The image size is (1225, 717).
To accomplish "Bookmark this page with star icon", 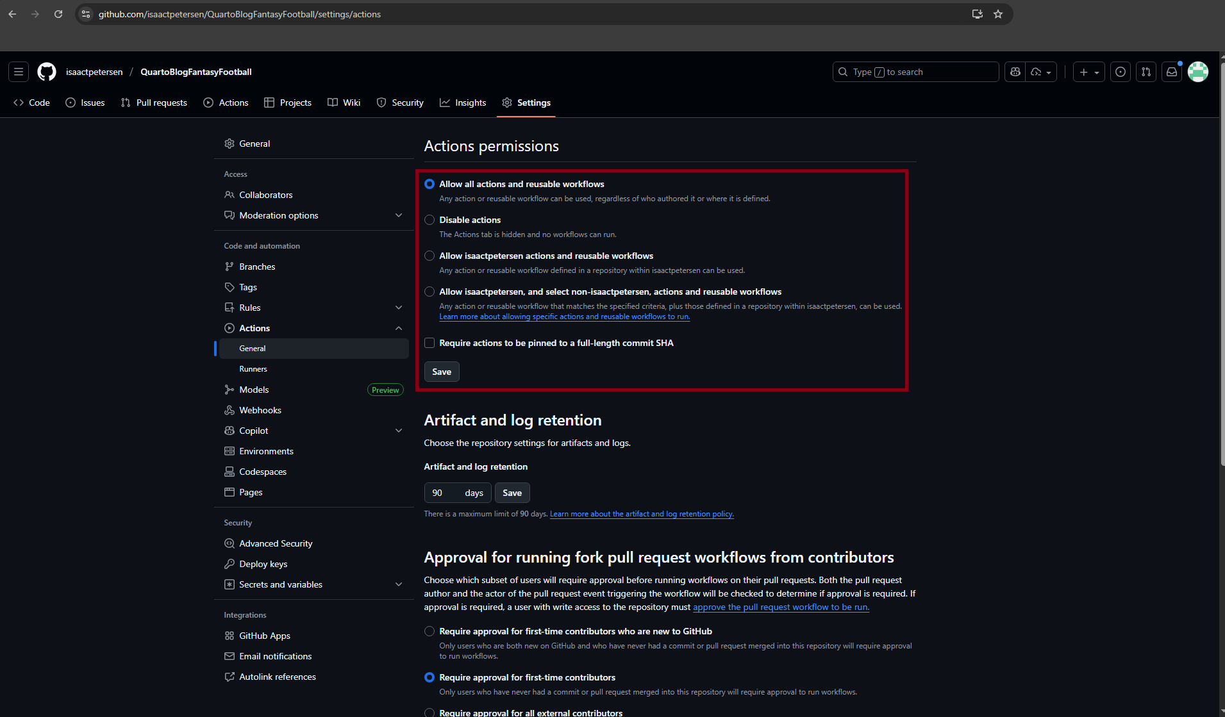I will [998, 14].
